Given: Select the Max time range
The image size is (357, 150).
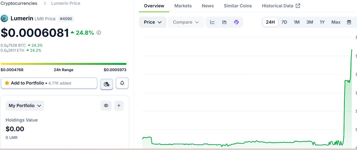Looking at the screenshot, I should pos(336,22).
